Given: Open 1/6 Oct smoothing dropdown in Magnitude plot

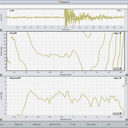Looking at the screenshot, I should tap(117, 114).
